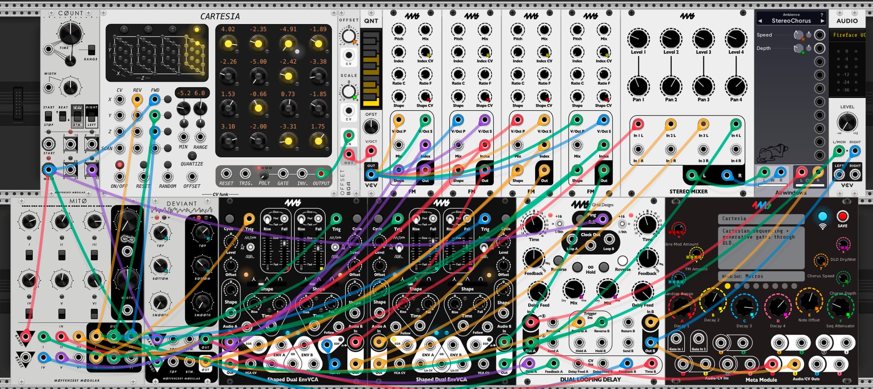Screen dimensions: 873x389
Task: Click the Level 1 knob on Stereo Mixer
Action: (x=638, y=39)
